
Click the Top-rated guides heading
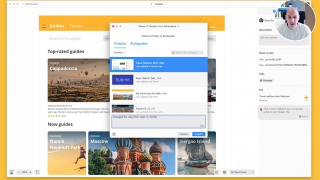65,51
